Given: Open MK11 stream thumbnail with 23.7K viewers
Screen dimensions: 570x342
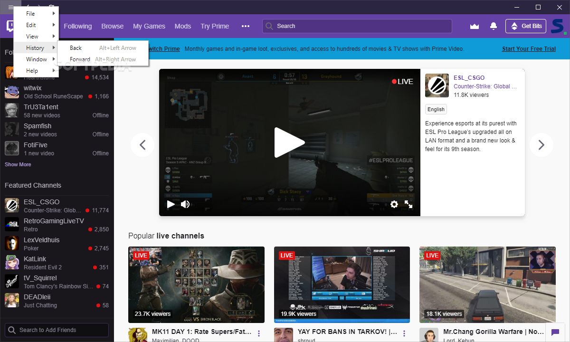Looking at the screenshot, I should click(x=196, y=285).
